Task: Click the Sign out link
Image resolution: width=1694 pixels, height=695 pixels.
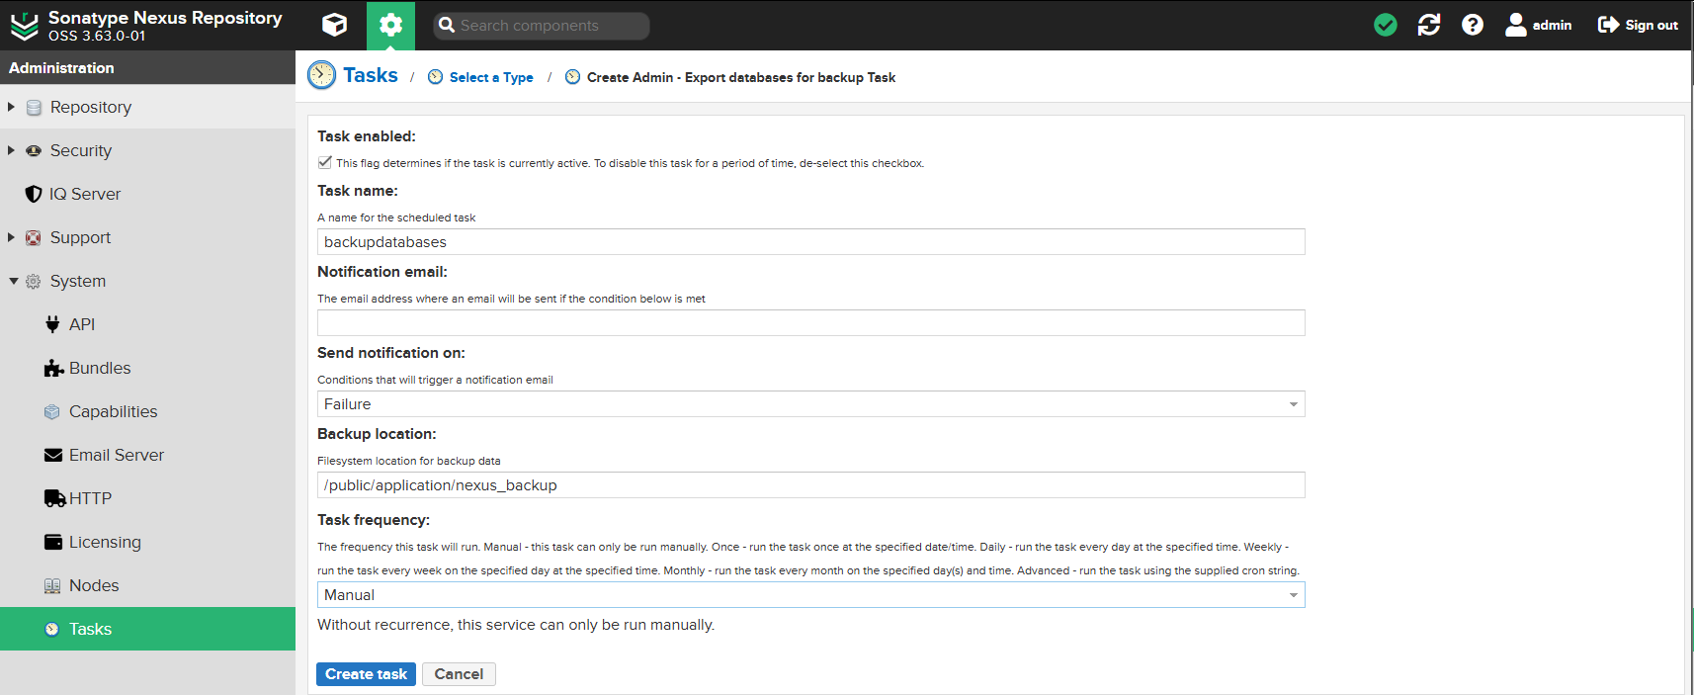Action: [x=1652, y=25]
